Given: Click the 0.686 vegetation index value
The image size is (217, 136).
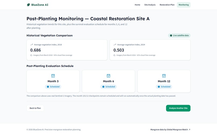Looking at the screenshot, I should (36, 50).
